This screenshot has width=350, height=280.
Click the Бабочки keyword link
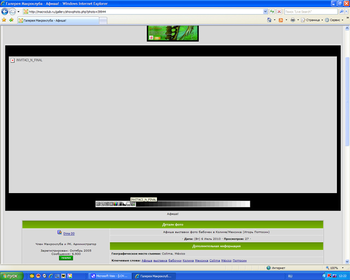175,261
